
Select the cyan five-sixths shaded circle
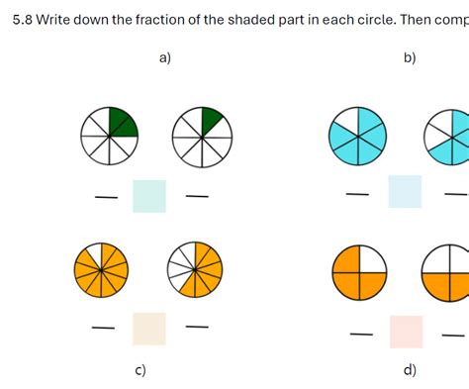(358, 136)
